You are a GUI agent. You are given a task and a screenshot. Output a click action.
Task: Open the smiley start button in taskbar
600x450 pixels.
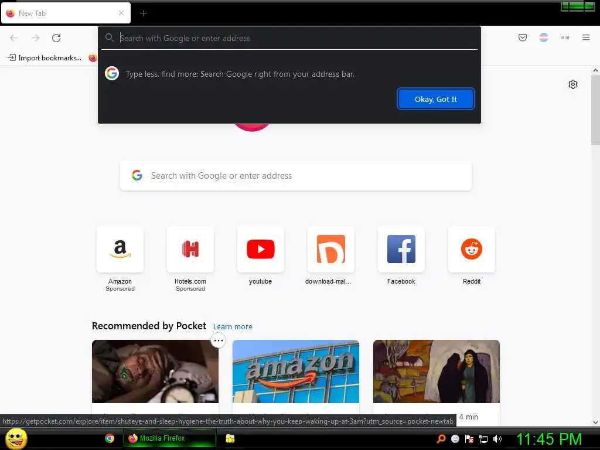[16, 438]
